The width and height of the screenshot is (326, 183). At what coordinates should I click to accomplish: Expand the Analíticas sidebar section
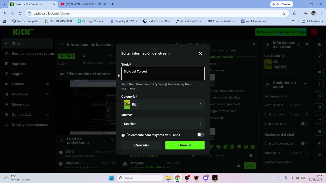point(27,94)
